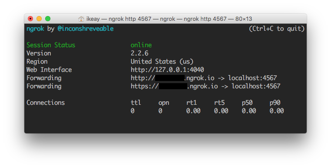Click the https forwarding URL ending in .ngrok.io
331x168 pixels.
click(174, 86)
